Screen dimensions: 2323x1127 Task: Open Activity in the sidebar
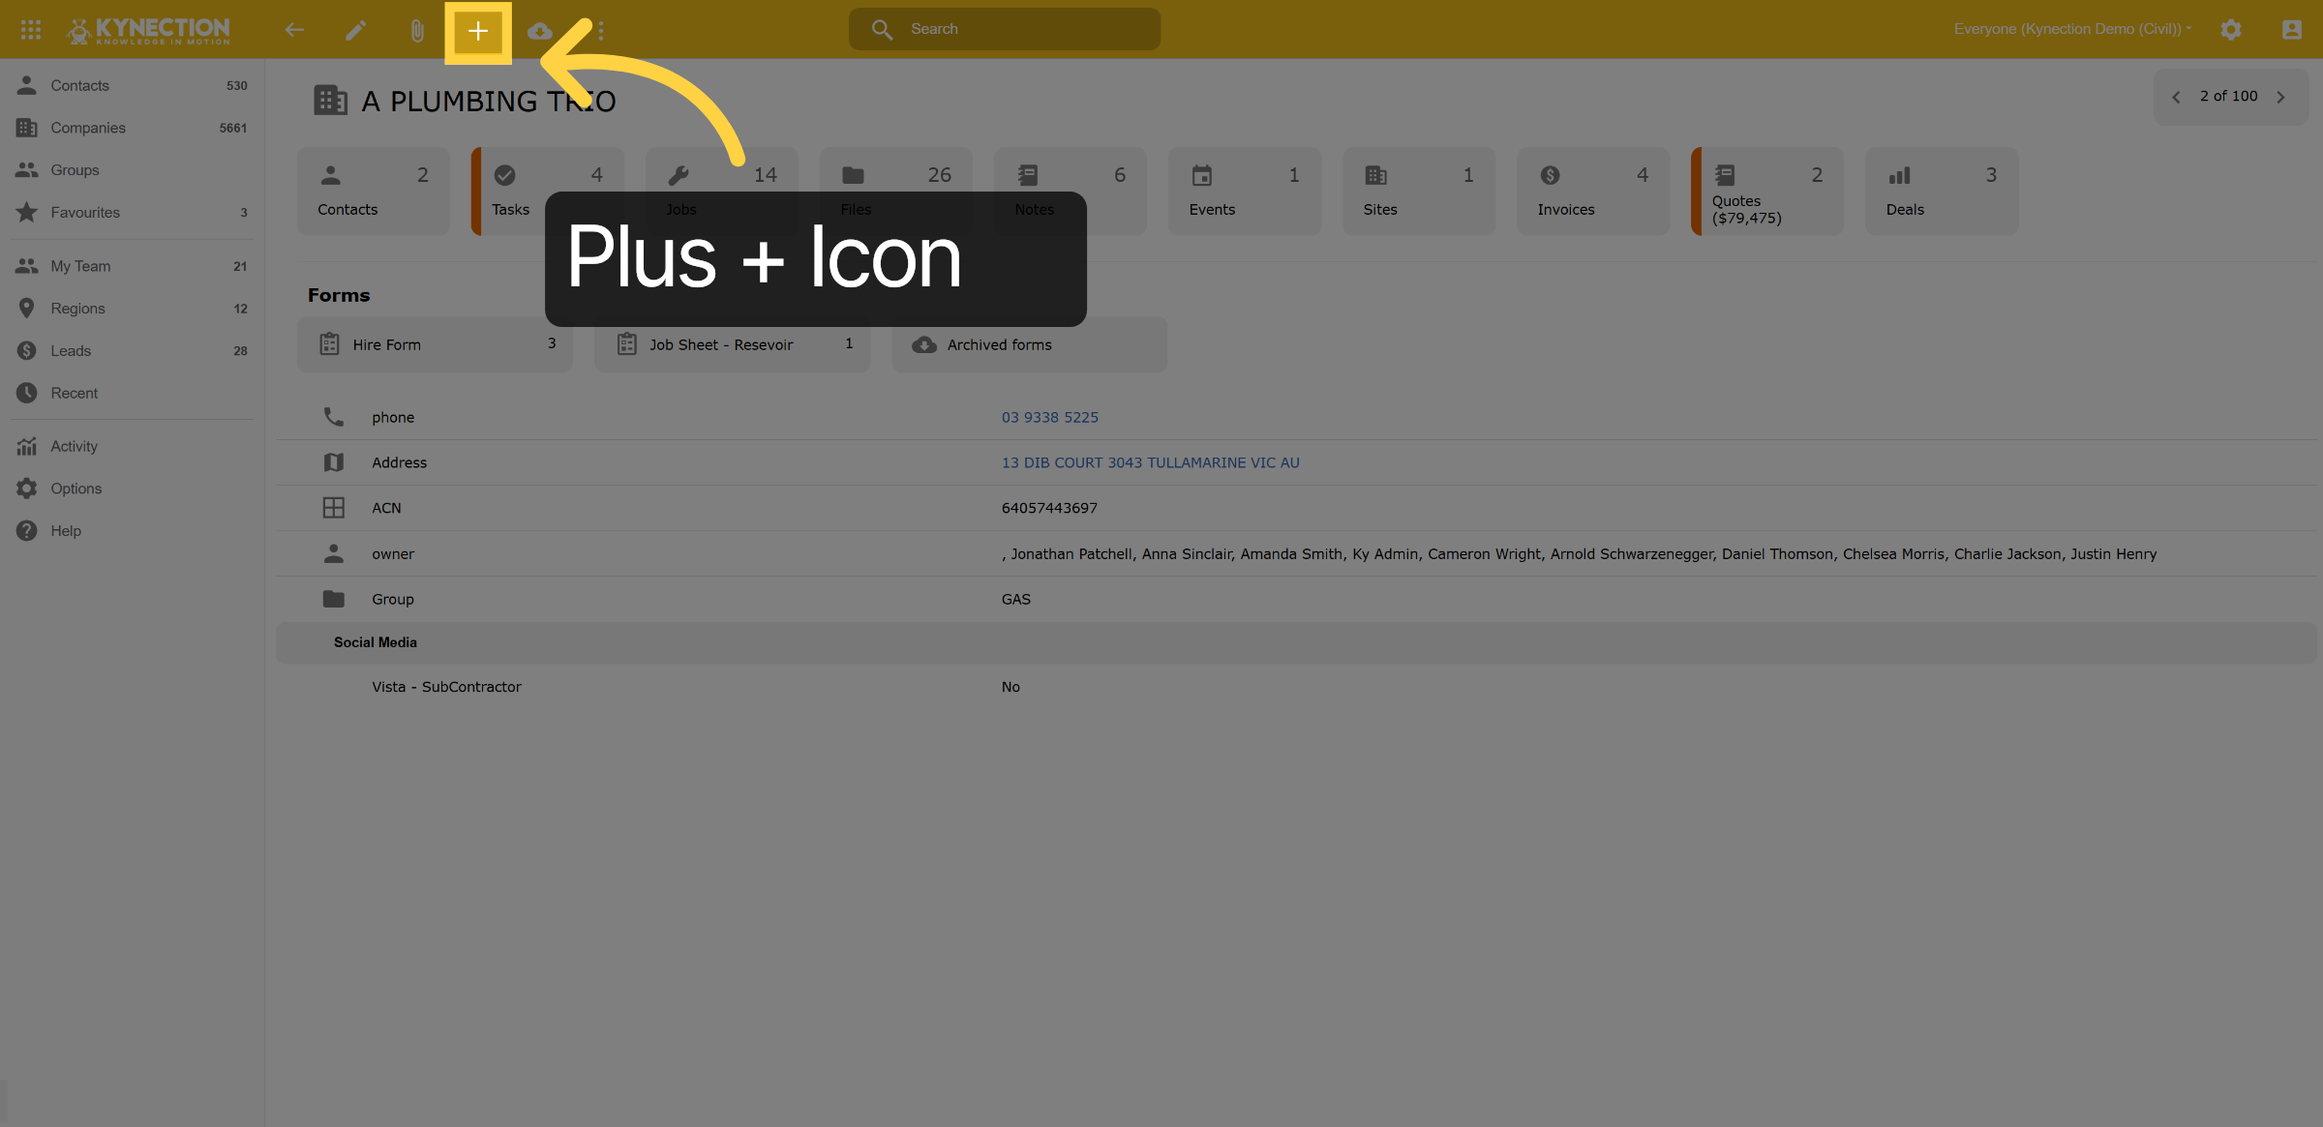pyautogui.click(x=132, y=446)
